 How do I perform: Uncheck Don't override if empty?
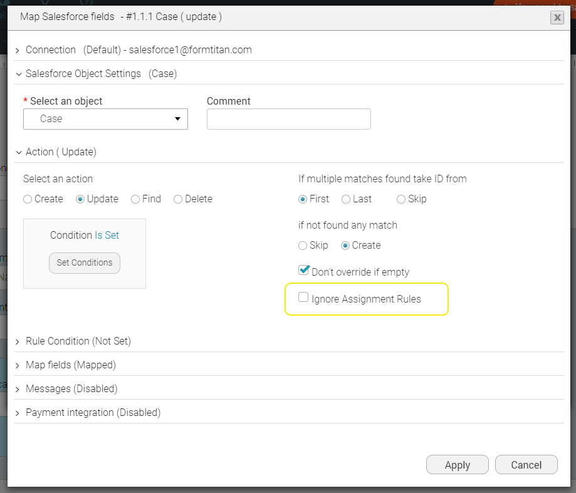(303, 270)
